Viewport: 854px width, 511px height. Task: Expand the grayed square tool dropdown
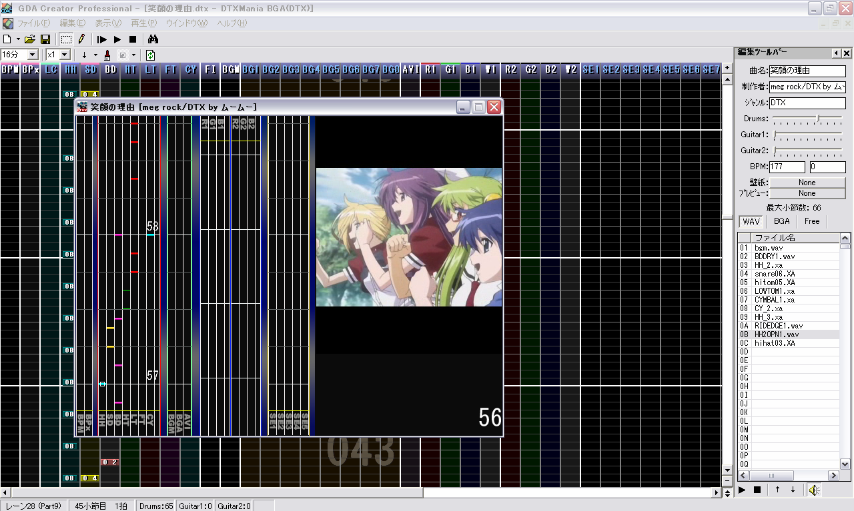tap(133, 55)
